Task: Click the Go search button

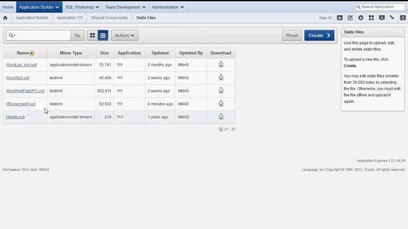Action: [77, 36]
